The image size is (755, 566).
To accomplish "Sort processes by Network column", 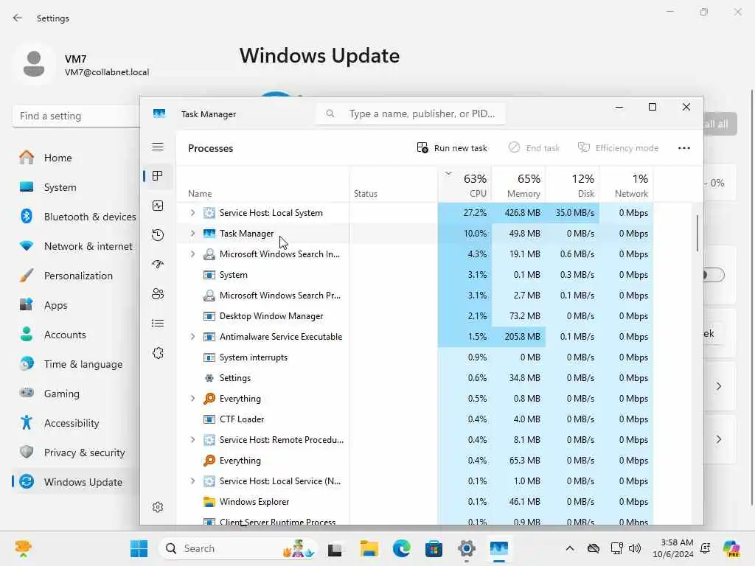I will pyautogui.click(x=627, y=185).
